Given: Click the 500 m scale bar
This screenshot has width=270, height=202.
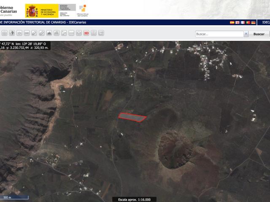Looking at the screenshot, I should coord(14,197).
